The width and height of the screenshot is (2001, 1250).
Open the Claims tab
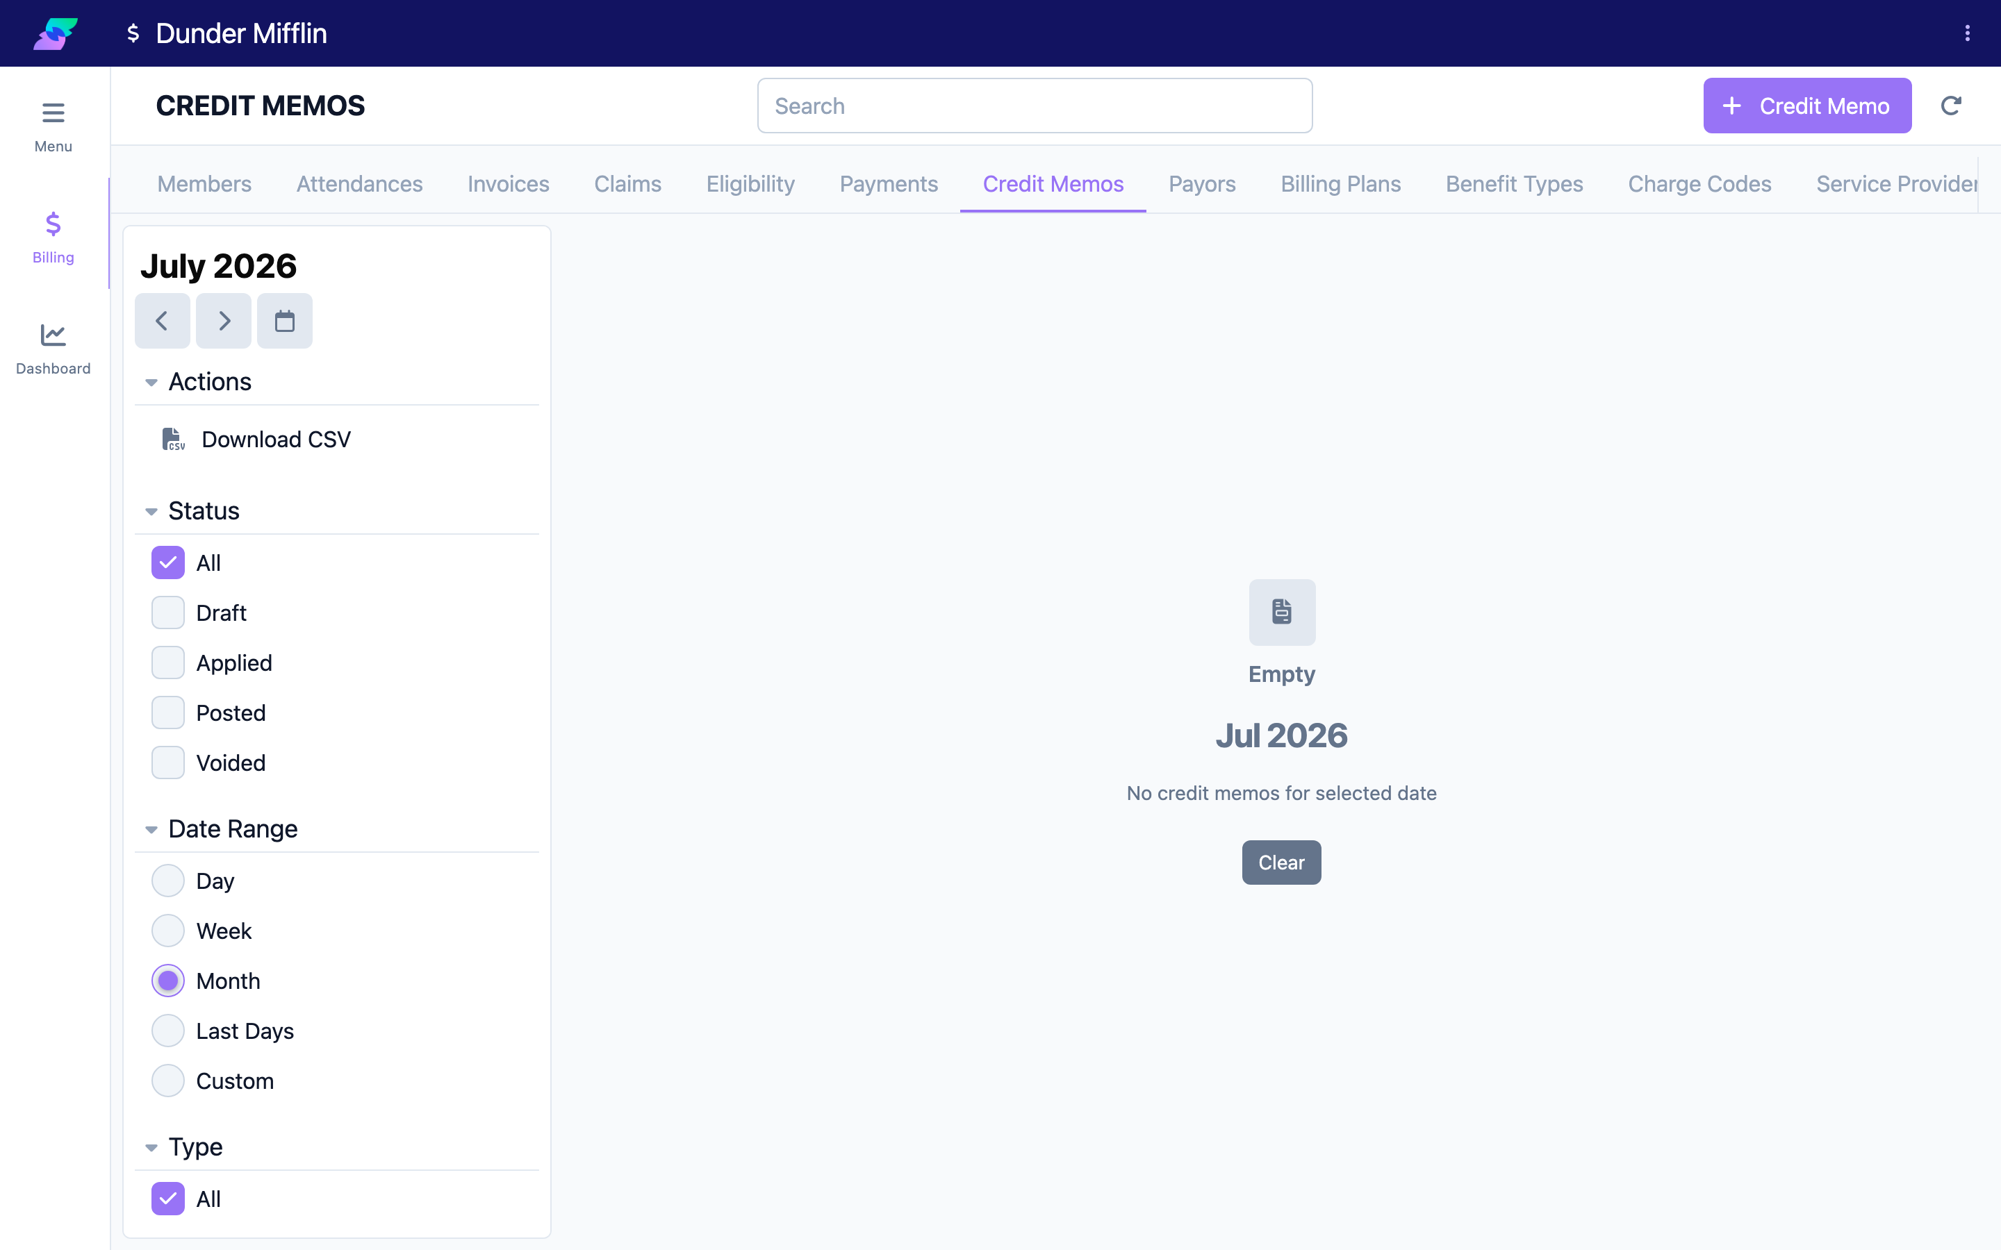(627, 183)
